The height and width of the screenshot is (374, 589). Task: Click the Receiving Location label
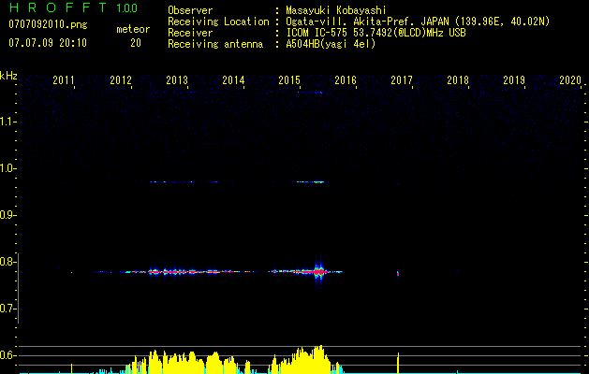tap(218, 22)
